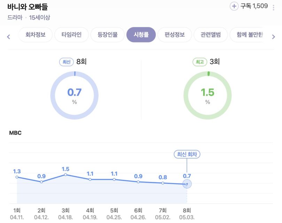Click the episode 3 peak data point

(65, 175)
